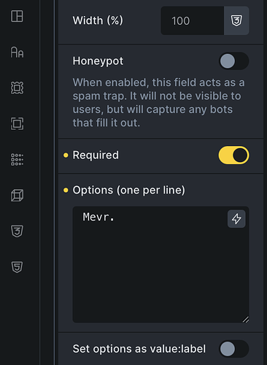Screen dimensions: 267x365
Task: Open the dotted grid sidebar icon
Action: point(17,160)
